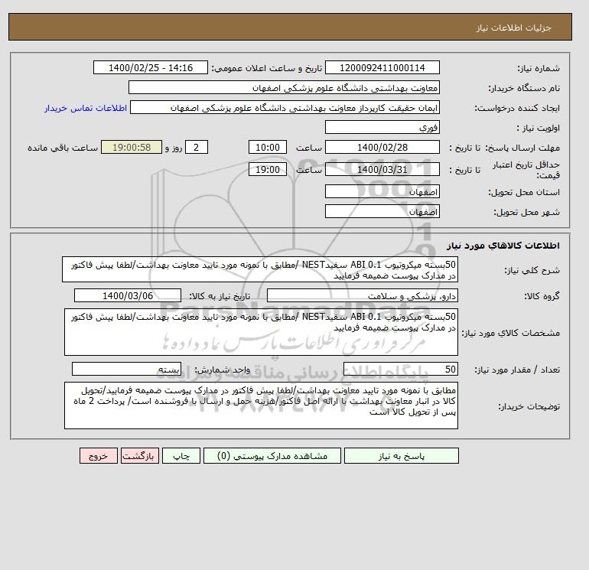The width and height of the screenshot is (589, 570).
Task: Click the شهر محل تحویل field
Action: [382, 211]
